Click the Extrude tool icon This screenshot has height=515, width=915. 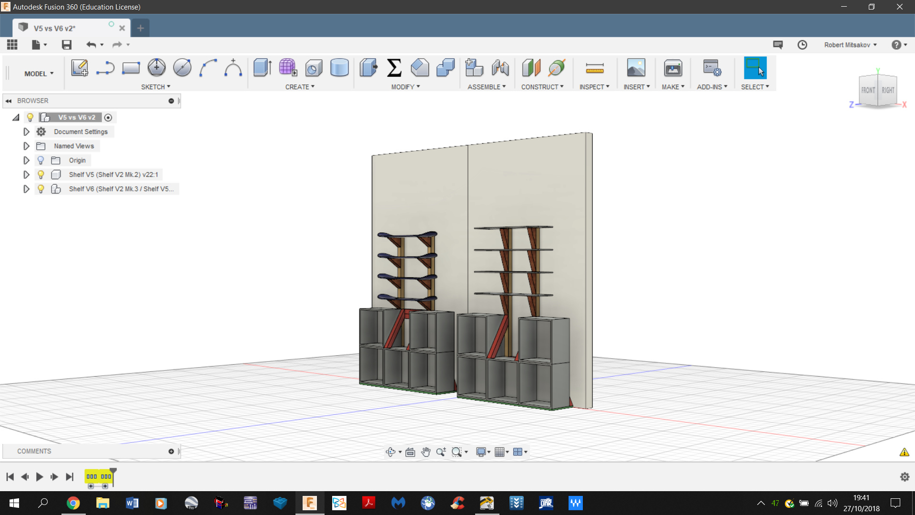(x=263, y=68)
